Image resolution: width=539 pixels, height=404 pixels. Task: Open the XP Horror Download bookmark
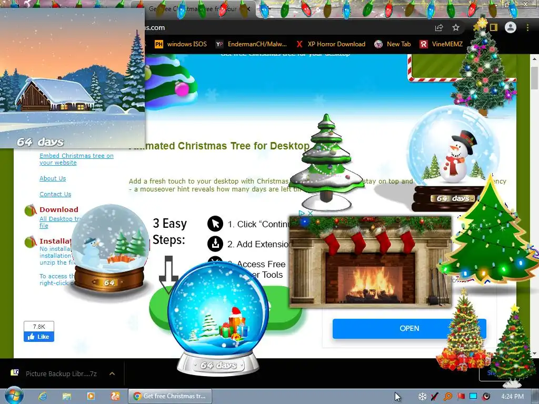pyautogui.click(x=331, y=44)
